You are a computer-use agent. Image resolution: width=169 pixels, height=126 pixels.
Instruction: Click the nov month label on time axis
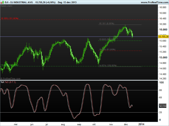click(111, 124)
